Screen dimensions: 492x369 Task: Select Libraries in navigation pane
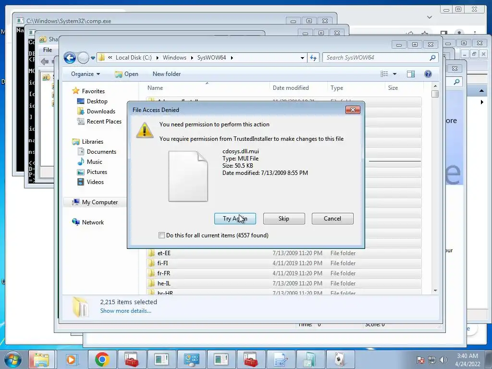pos(93,142)
